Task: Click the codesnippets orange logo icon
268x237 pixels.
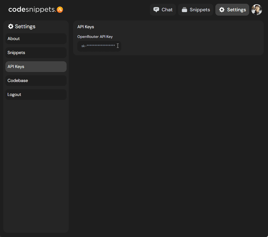Action: tap(60, 10)
